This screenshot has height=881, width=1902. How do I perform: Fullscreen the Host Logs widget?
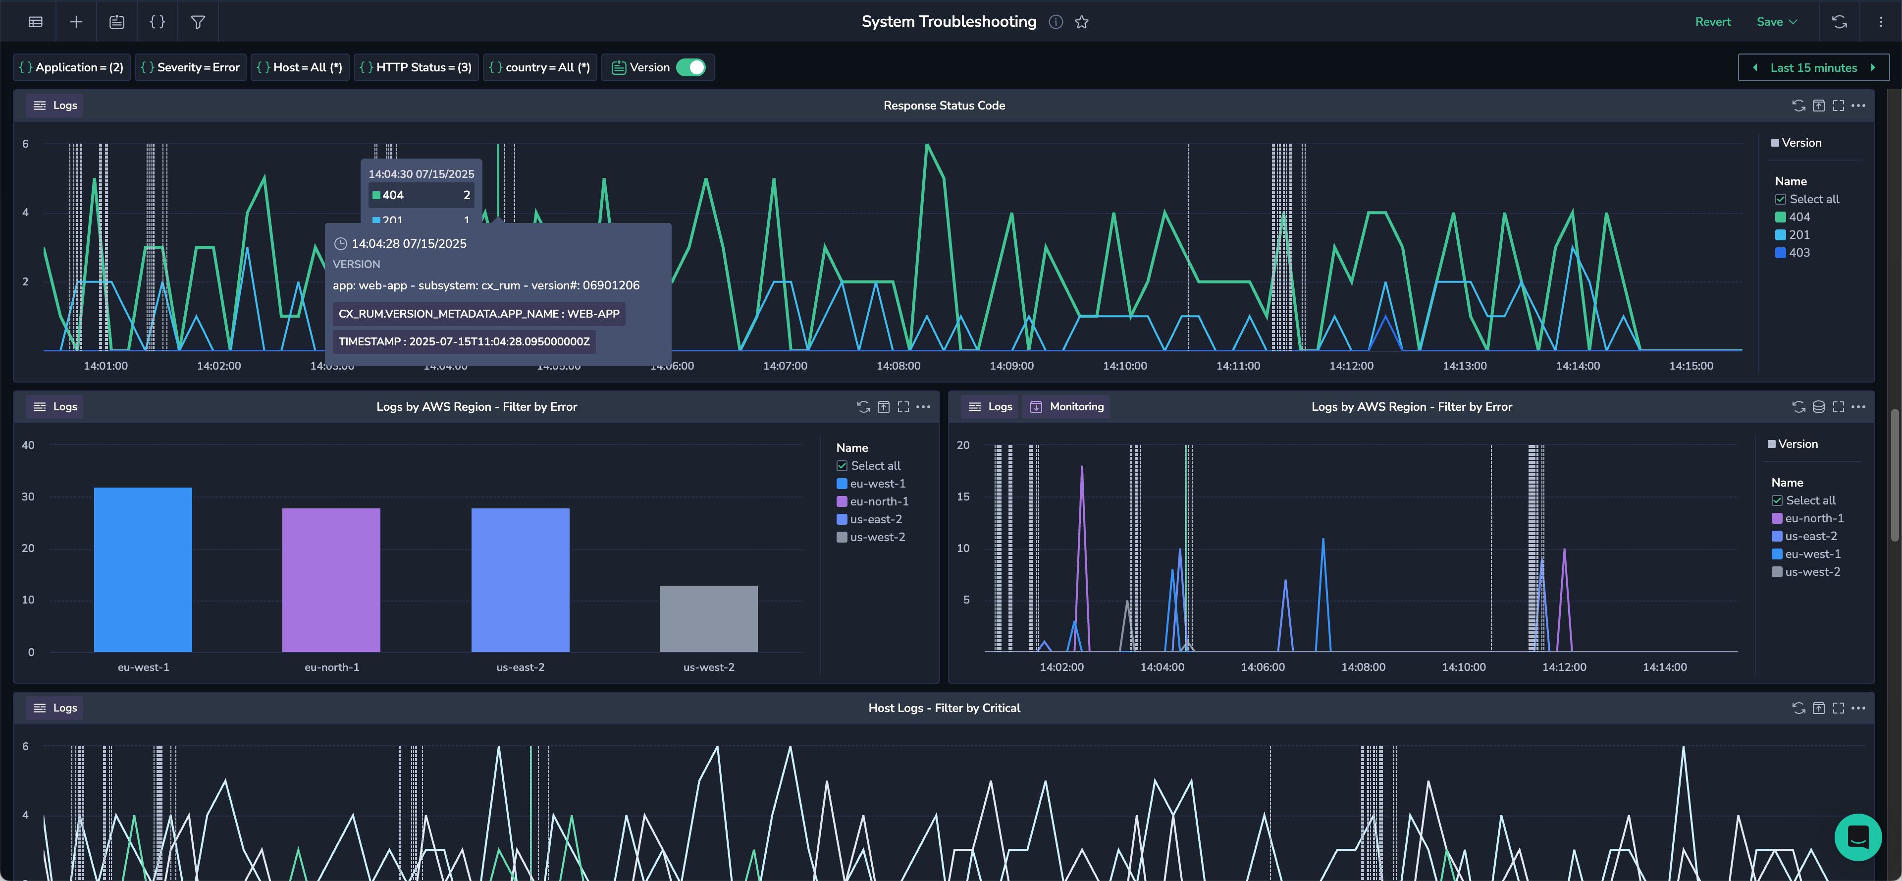pyautogui.click(x=1839, y=708)
